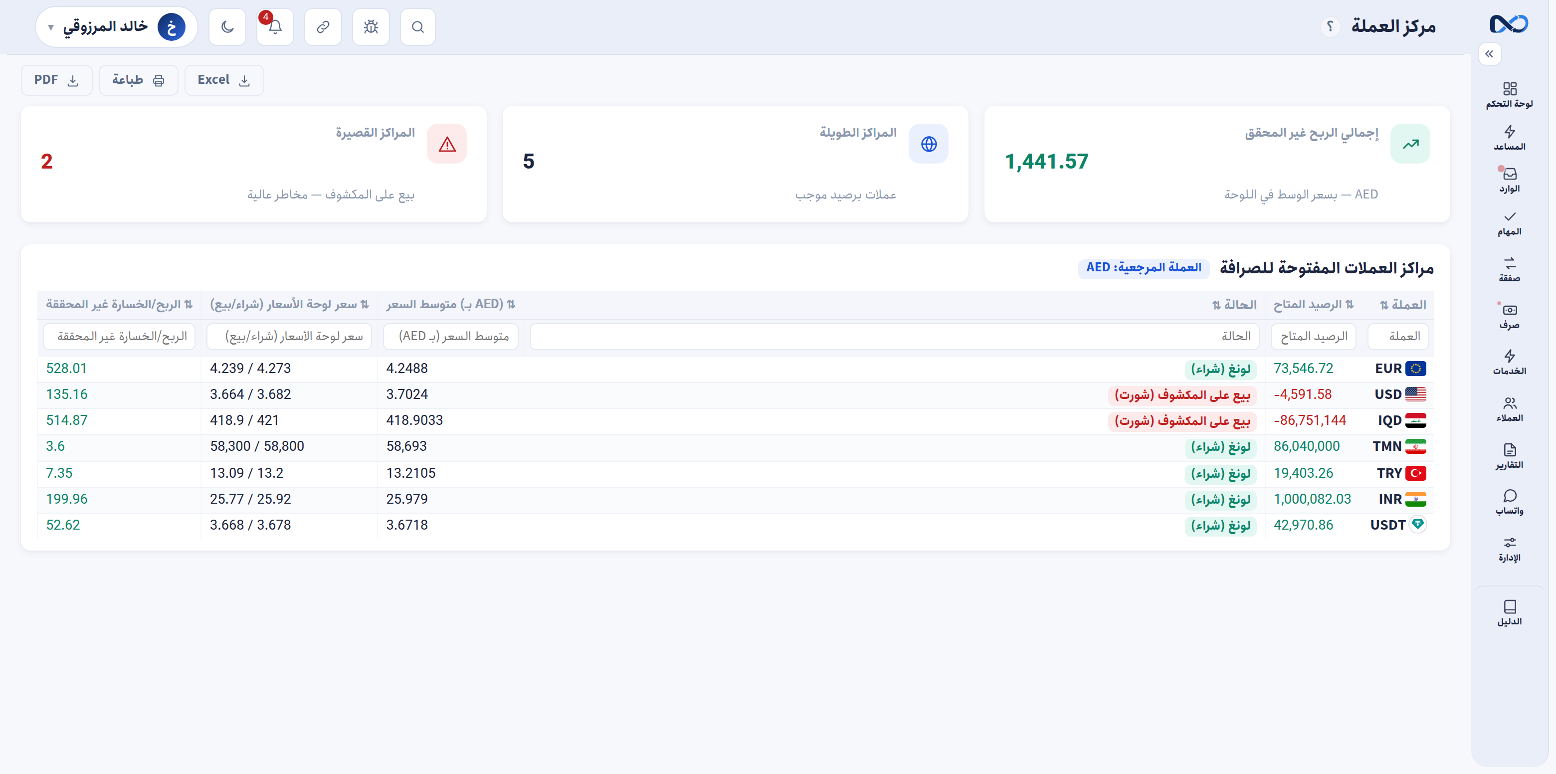Expand خالد المرزوقي user menu

pos(117,27)
